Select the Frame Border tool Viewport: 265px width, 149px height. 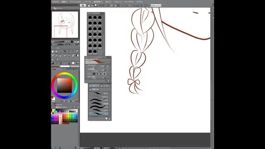pos(61,63)
